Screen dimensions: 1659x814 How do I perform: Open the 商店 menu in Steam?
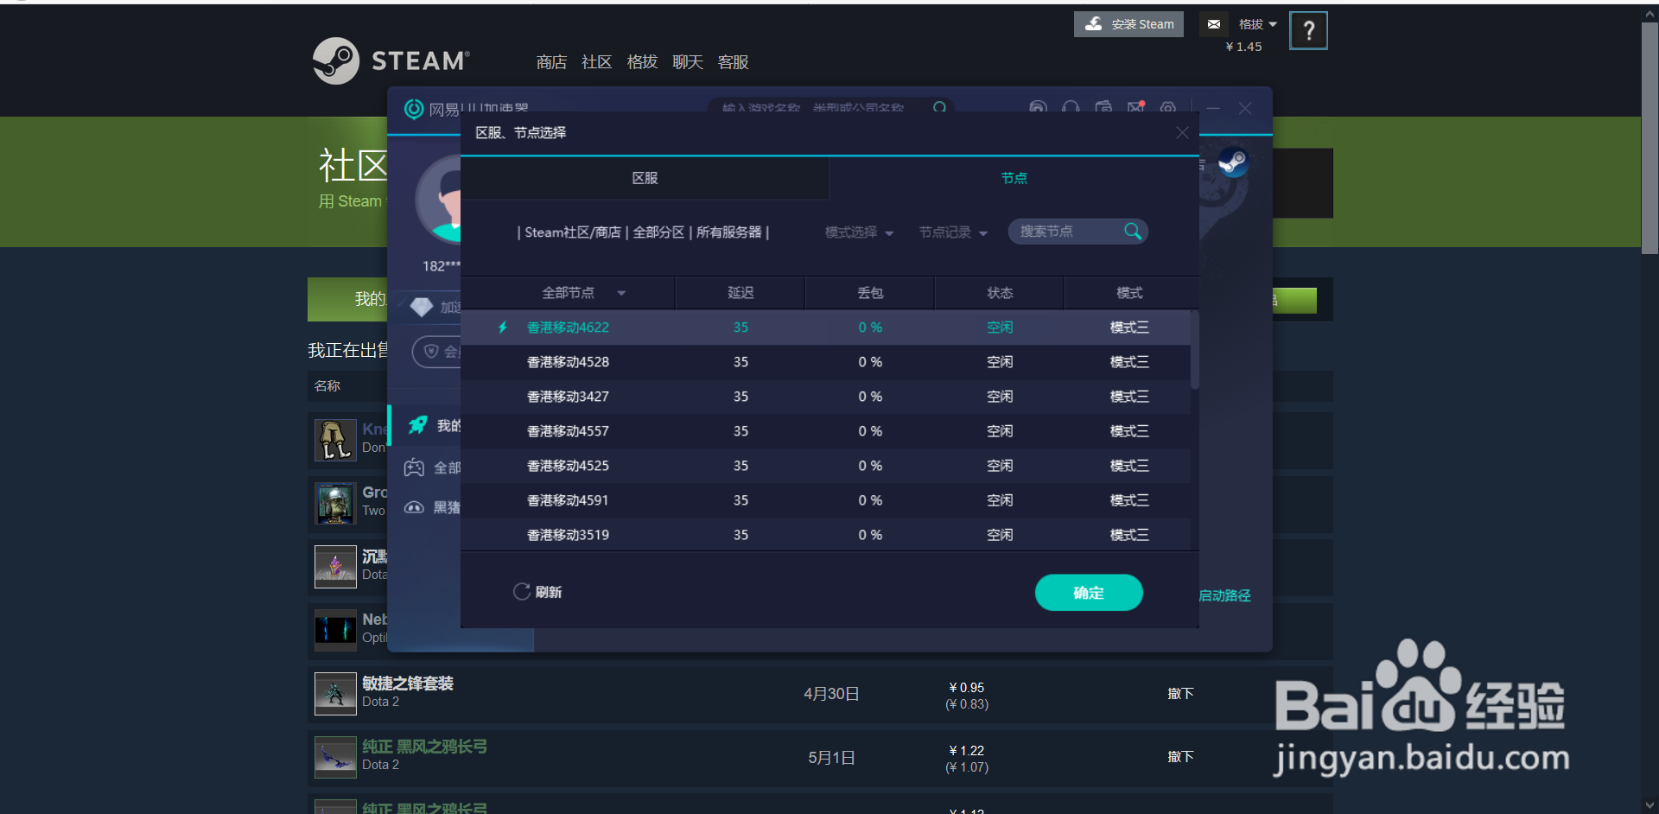(551, 62)
